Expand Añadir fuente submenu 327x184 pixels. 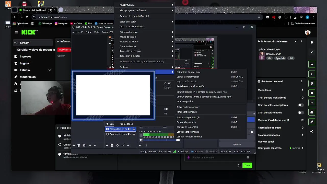pyautogui.click(x=144, y=5)
